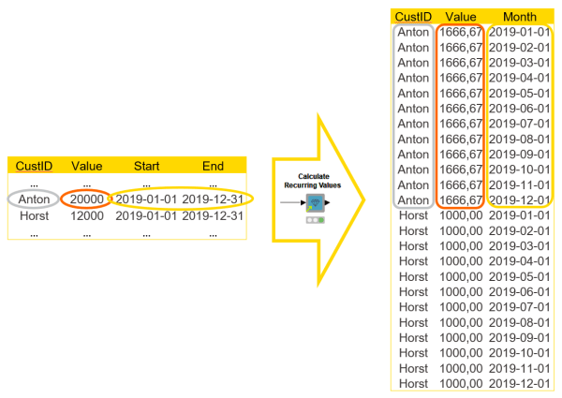
Task: Select Horst's month cell 2019-02-01
Action: point(519,231)
